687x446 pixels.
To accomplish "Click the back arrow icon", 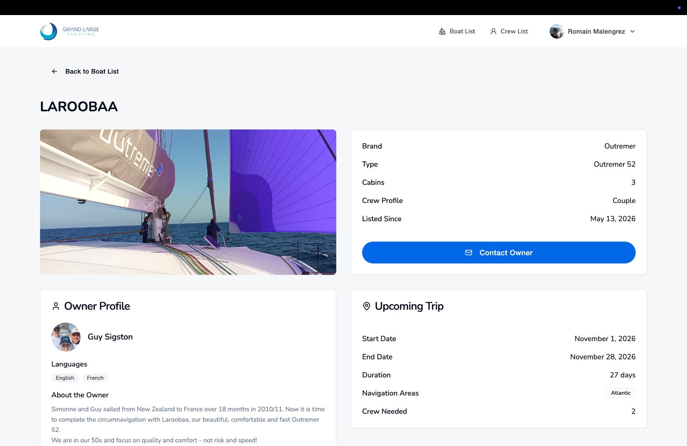I will pyautogui.click(x=54, y=72).
